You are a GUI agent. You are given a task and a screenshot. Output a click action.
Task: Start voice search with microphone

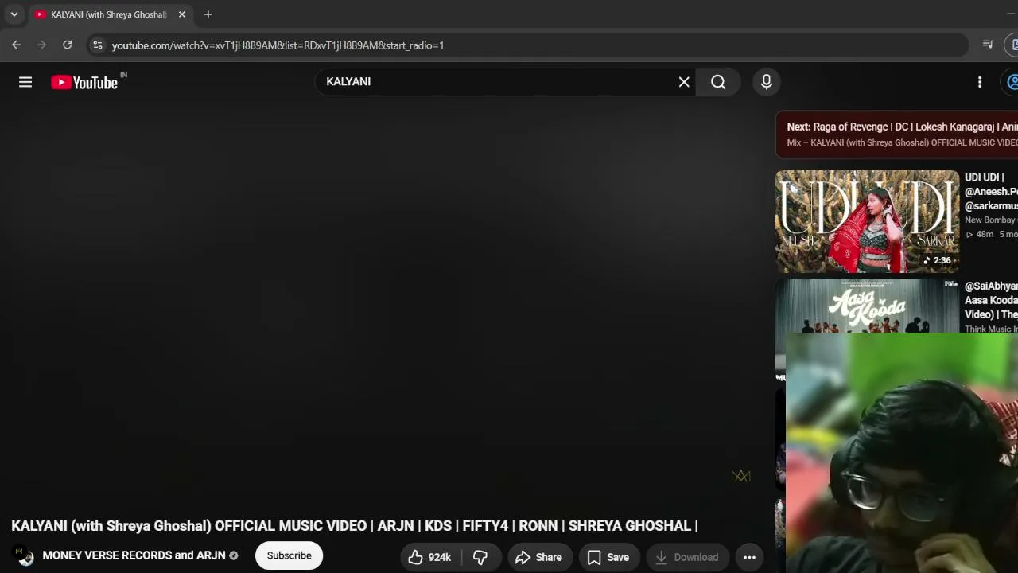[x=767, y=82]
